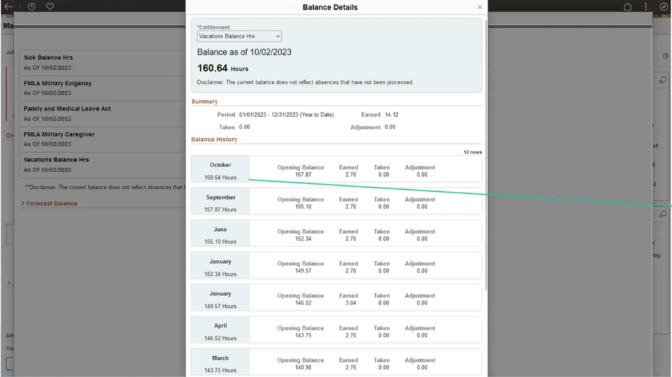672x377 pixels.
Task: Open the NavBar compass icon
Action: [663, 7]
